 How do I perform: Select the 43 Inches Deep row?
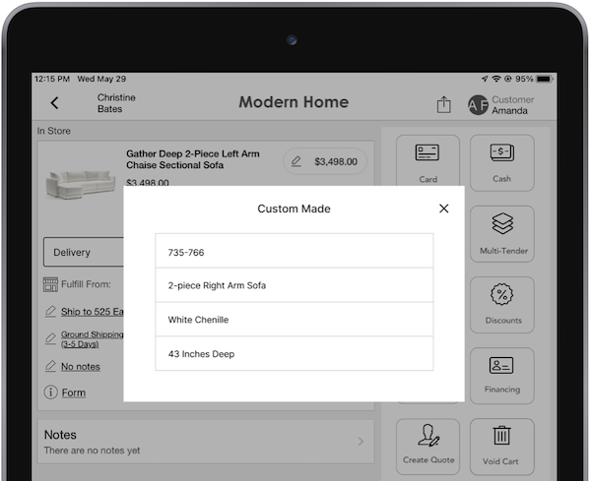tap(294, 354)
